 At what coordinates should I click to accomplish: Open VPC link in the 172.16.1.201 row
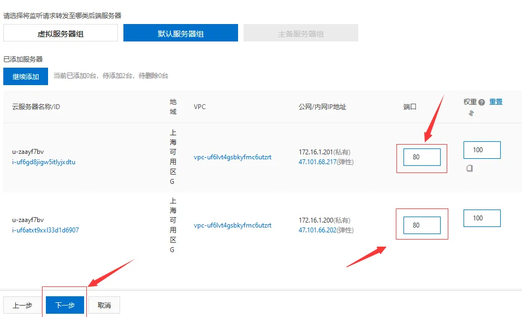click(x=233, y=157)
